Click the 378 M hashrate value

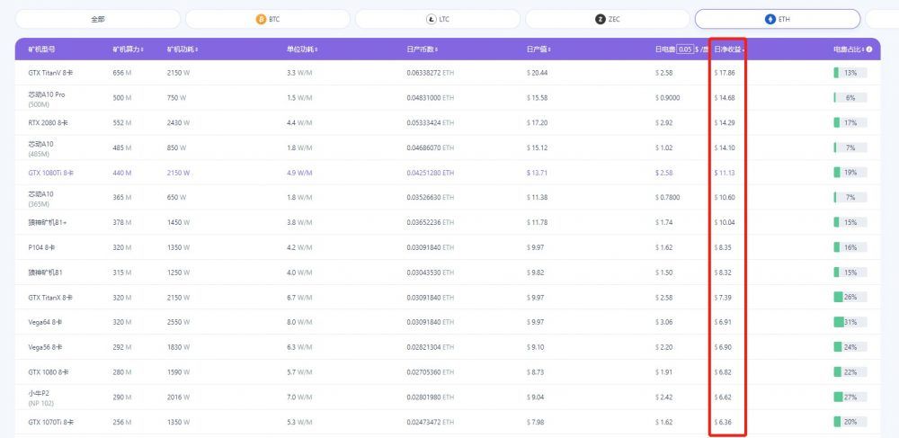(122, 222)
